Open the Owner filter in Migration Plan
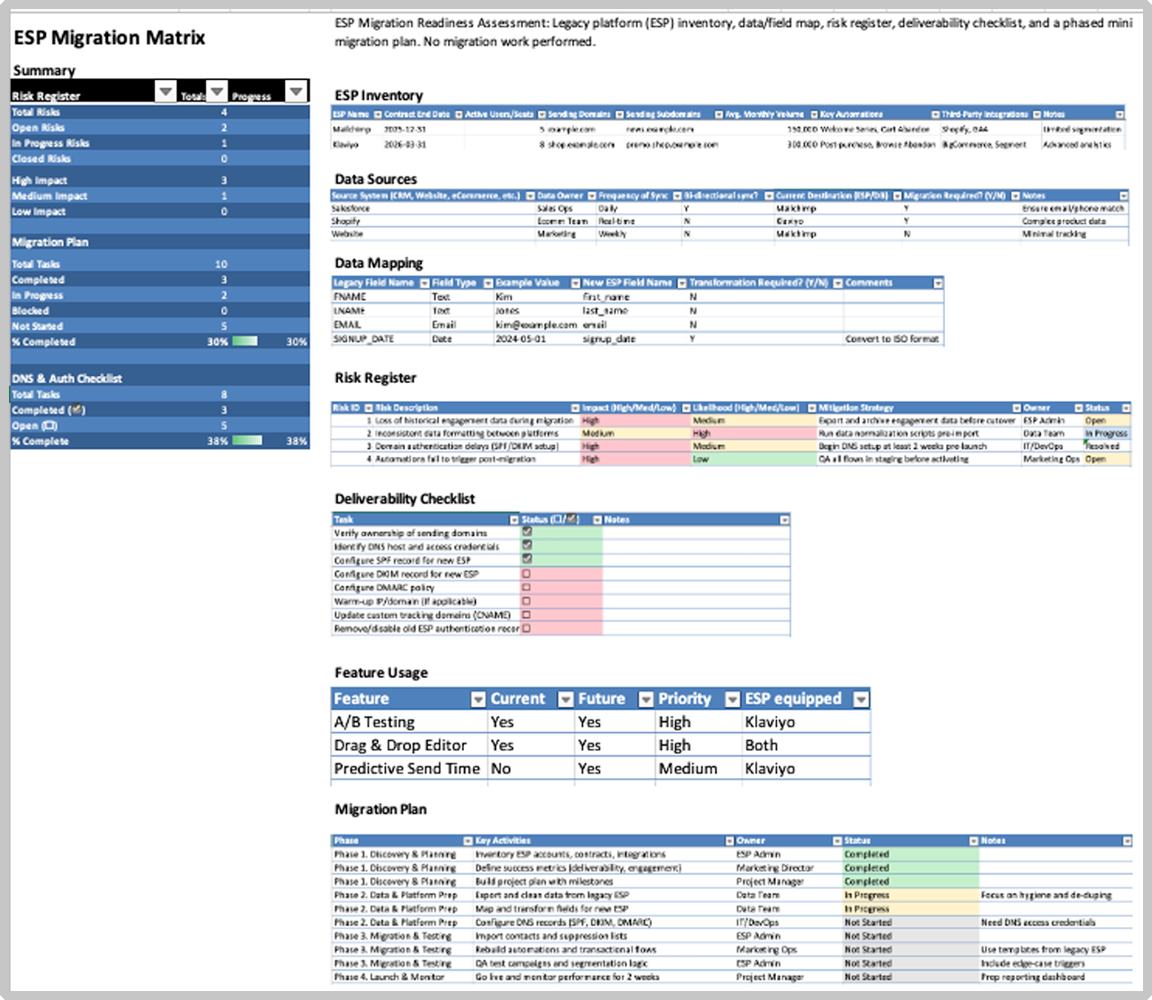The image size is (1152, 1000). 836,840
